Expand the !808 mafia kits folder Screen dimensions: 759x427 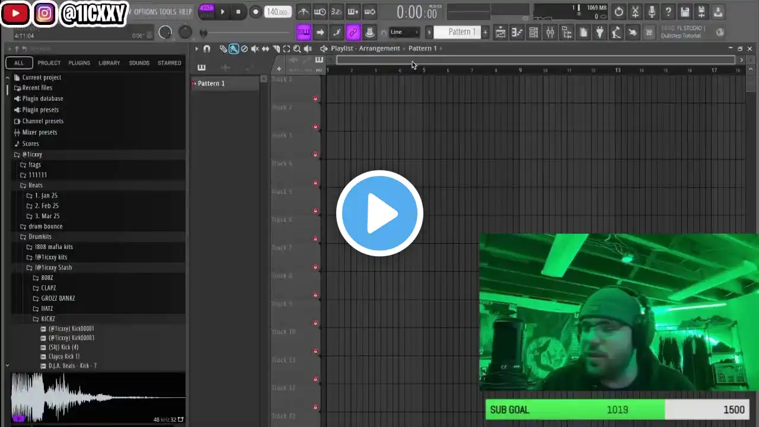point(49,247)
